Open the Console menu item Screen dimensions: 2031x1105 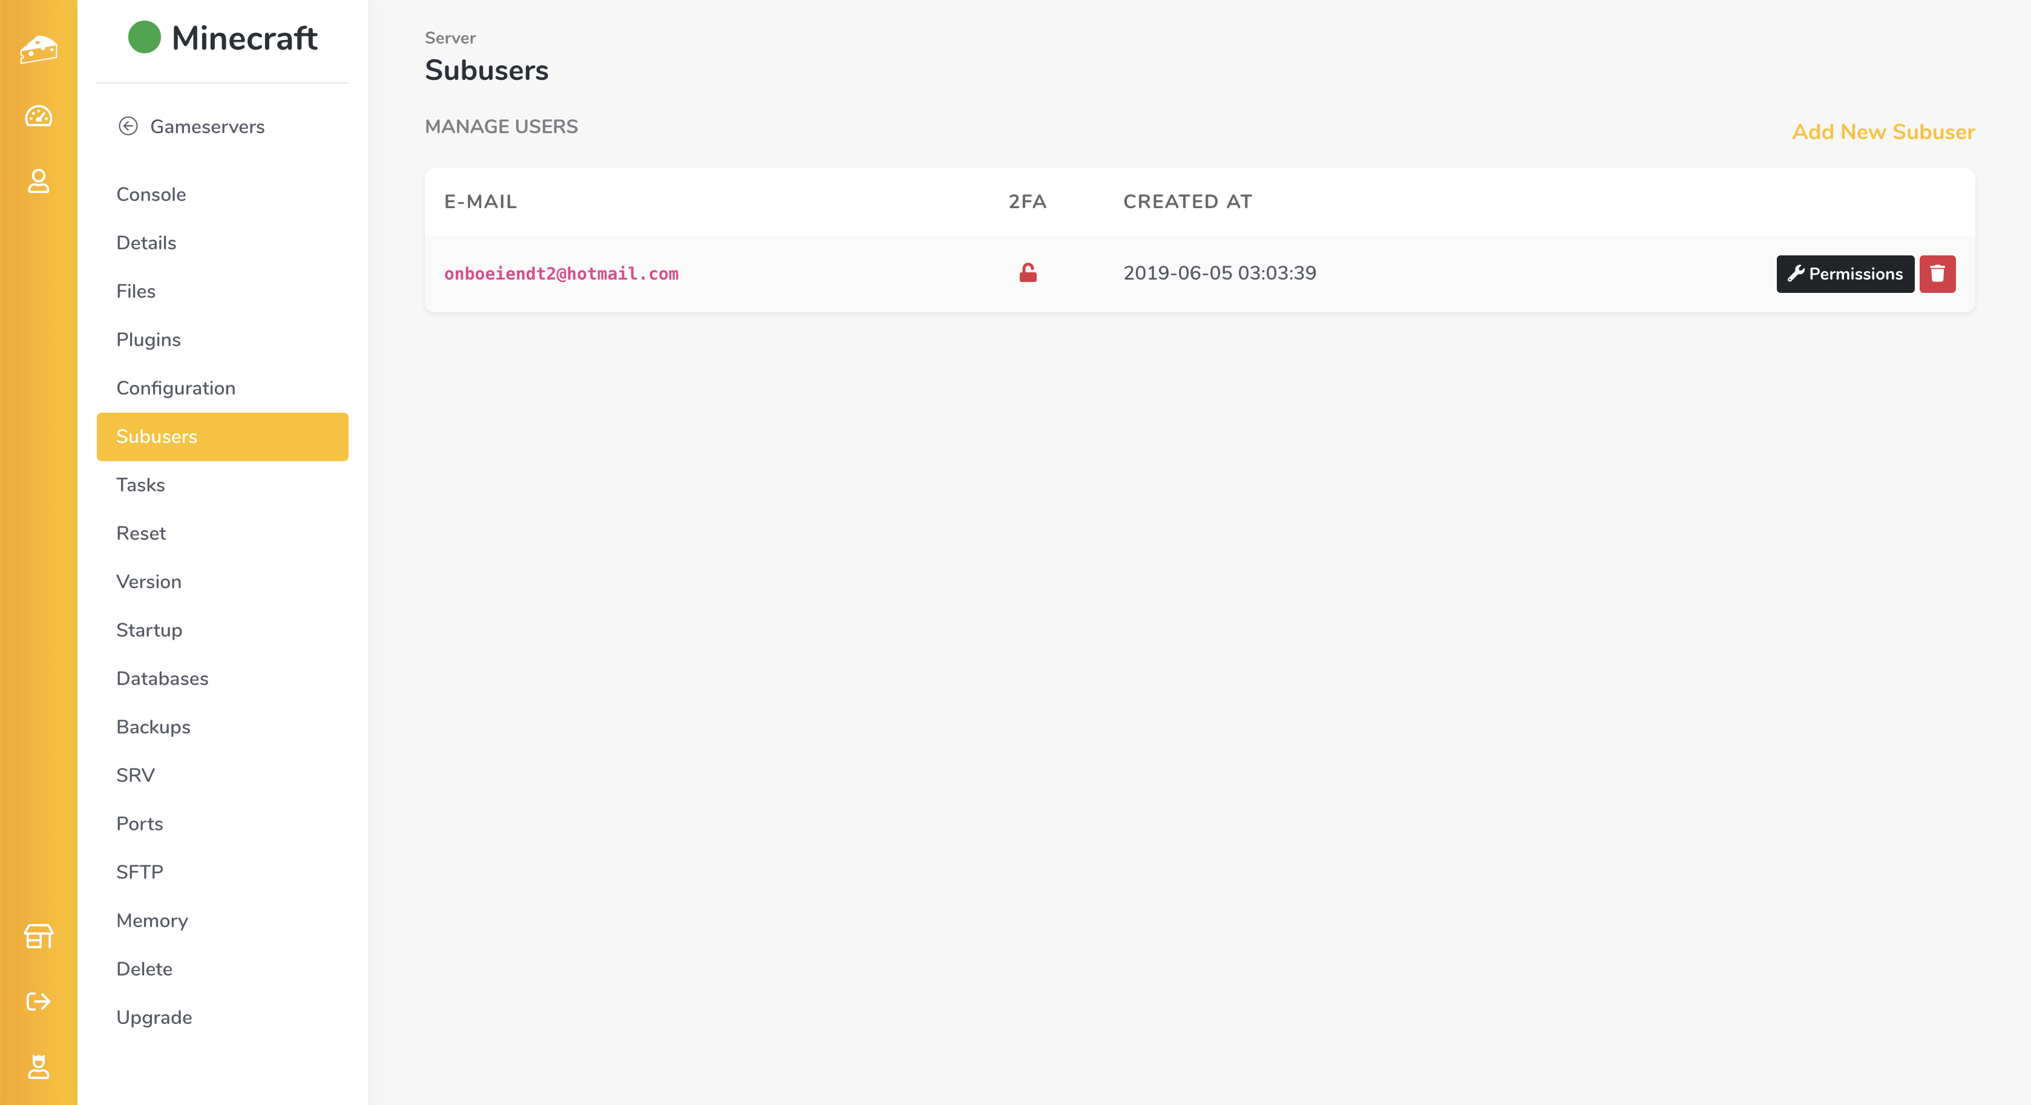(x=151, y=194)
